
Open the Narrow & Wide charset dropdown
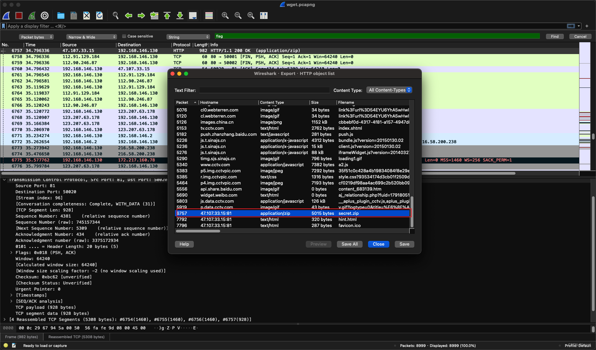(91, 37)
